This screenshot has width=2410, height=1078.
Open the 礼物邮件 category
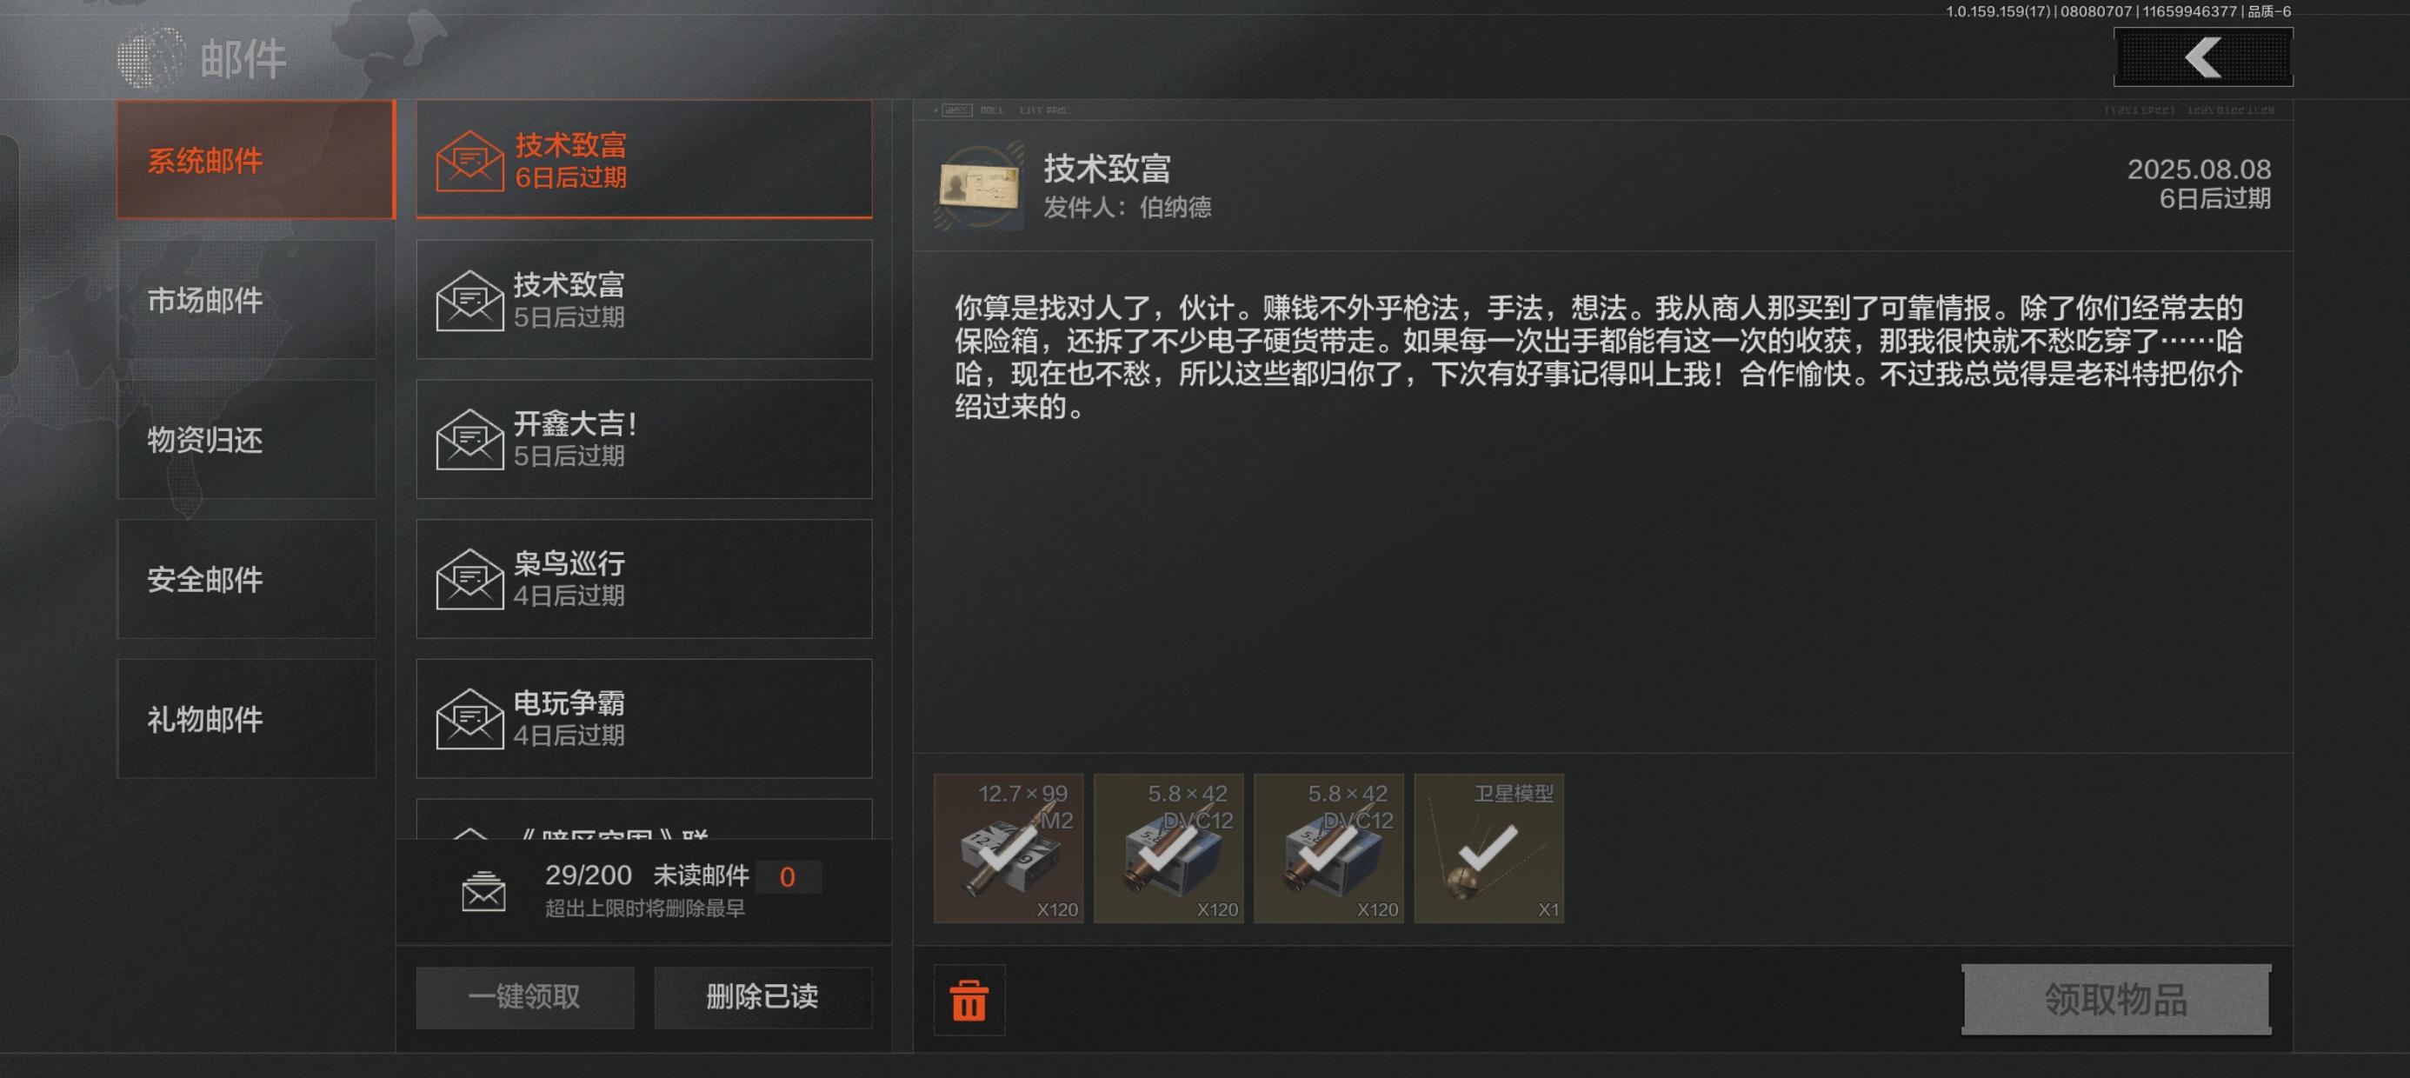[x=246, y=719]
